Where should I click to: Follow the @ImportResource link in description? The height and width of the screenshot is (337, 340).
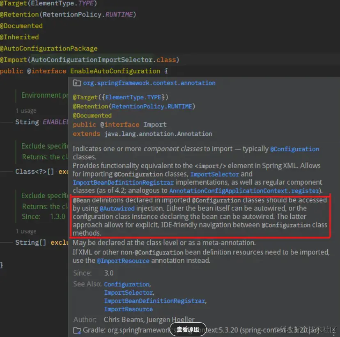click(x=123, y=261)
